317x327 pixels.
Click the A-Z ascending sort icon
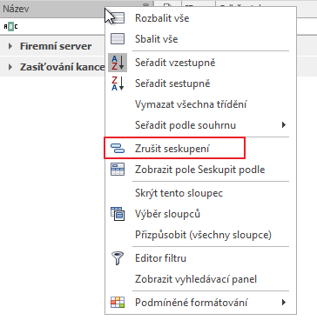click(118, 63)
